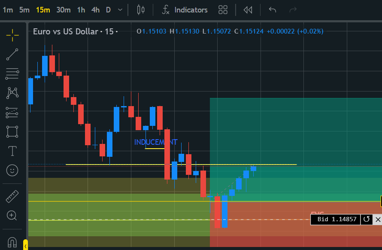The image size is (382, 250).
Task: Switch to the 4h timeframe
Action: click(95, 10)
